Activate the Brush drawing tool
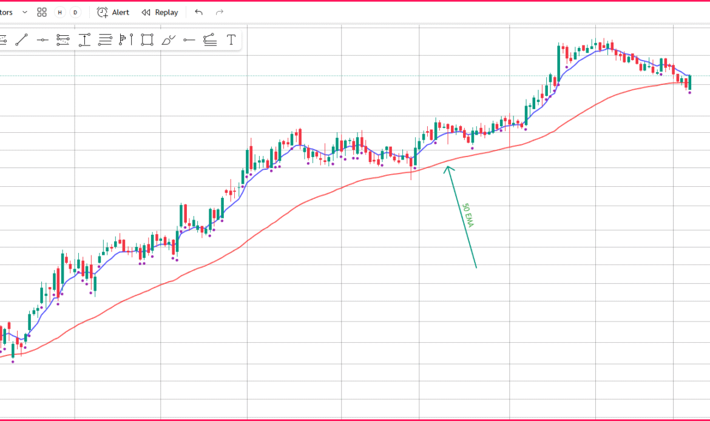Image resolution: width=710 pixels, height=421 pixels. pyautogui.click(x=168, y=40)
